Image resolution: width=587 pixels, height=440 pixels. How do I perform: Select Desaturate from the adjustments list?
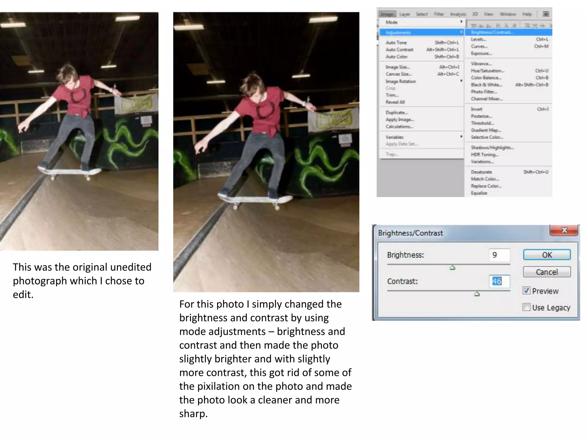tap(481, 172)
